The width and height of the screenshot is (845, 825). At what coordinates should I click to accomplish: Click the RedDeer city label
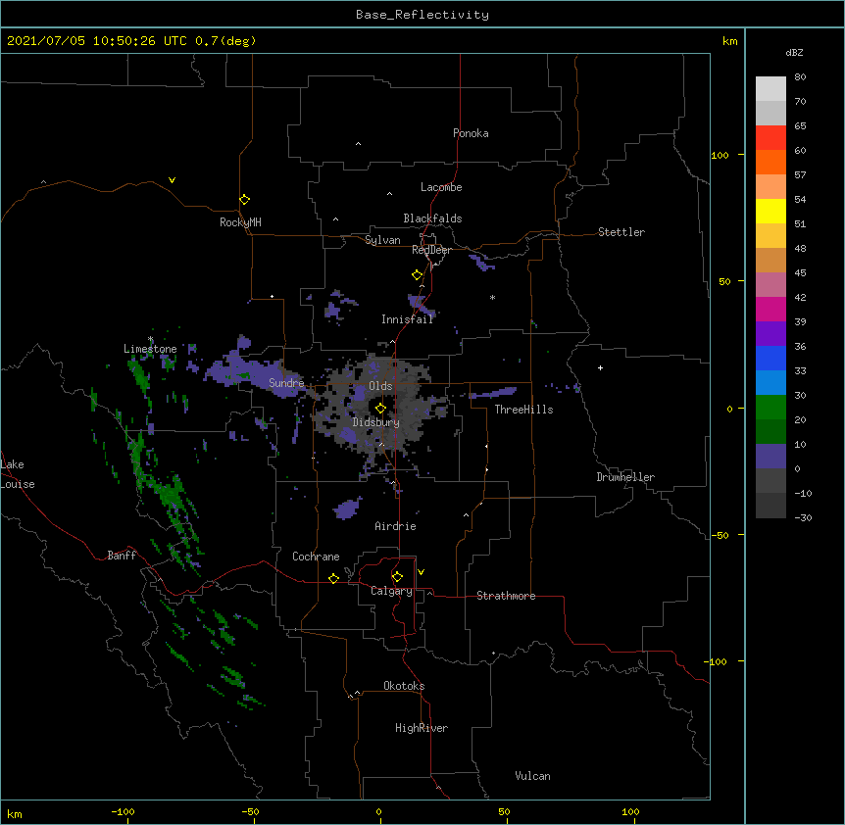[431, 250]
